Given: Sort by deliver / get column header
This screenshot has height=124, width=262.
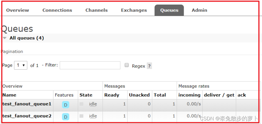Looking at the screenshot, I should coord(219,95).
